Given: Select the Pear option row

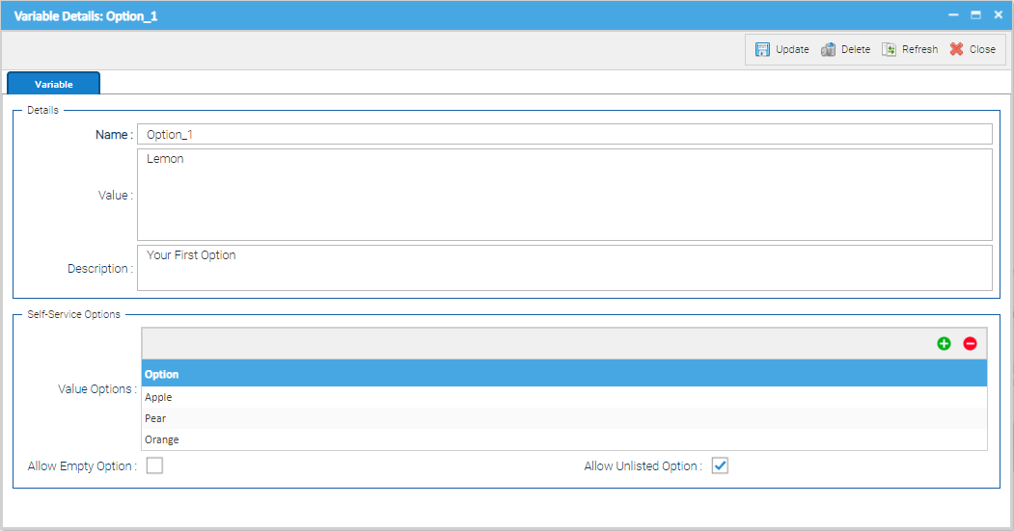Looking at the screenshot, I should (564, 418).
